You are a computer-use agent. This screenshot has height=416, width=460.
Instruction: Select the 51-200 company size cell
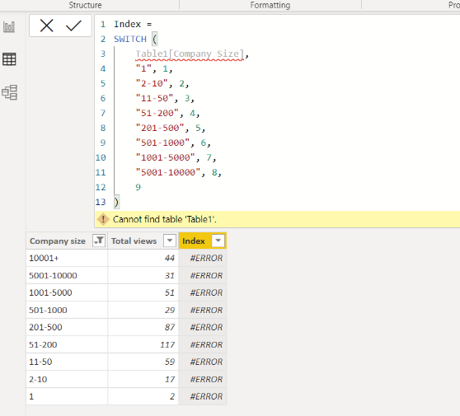(x=67, y=344)
